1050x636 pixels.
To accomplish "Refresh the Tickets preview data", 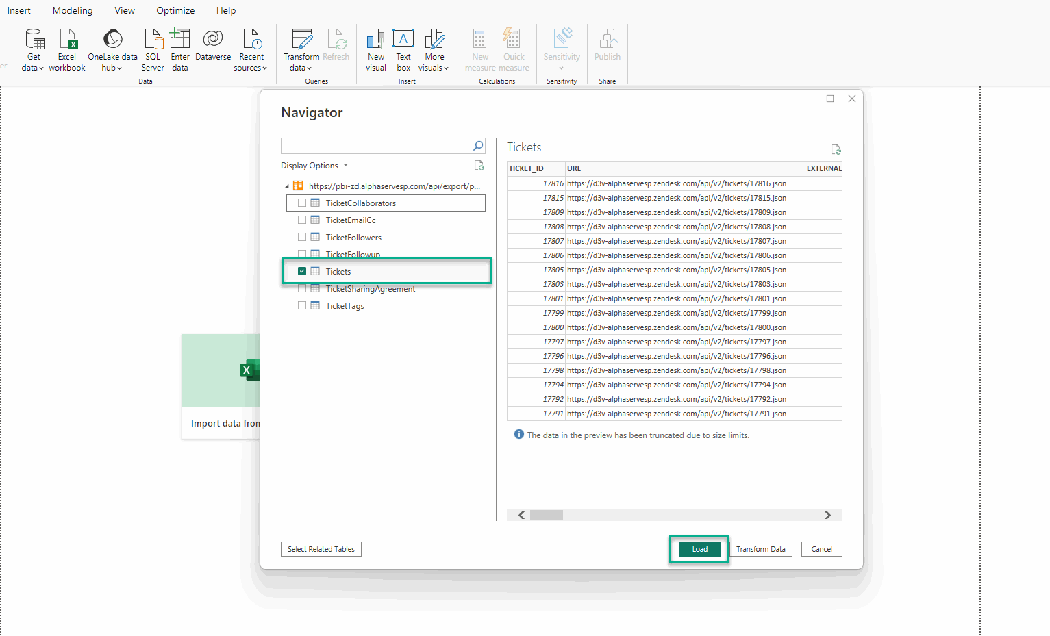I will pos(836,149).
